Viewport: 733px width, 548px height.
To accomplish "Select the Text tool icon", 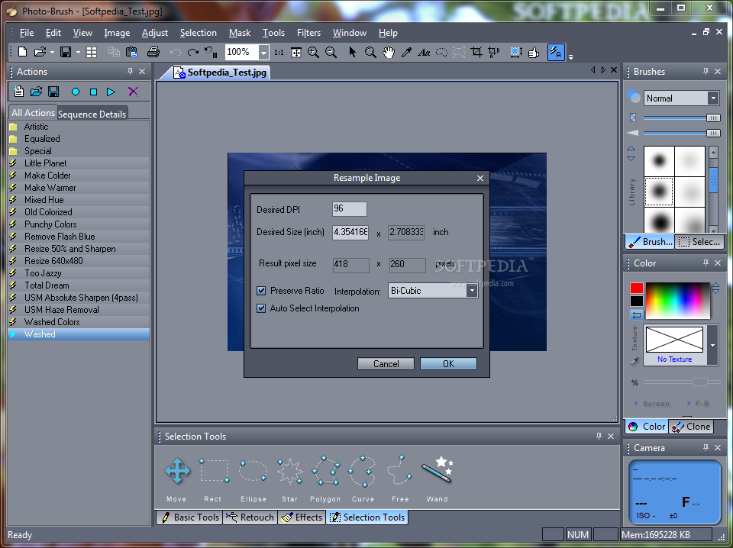I will [x=424, y=52].
